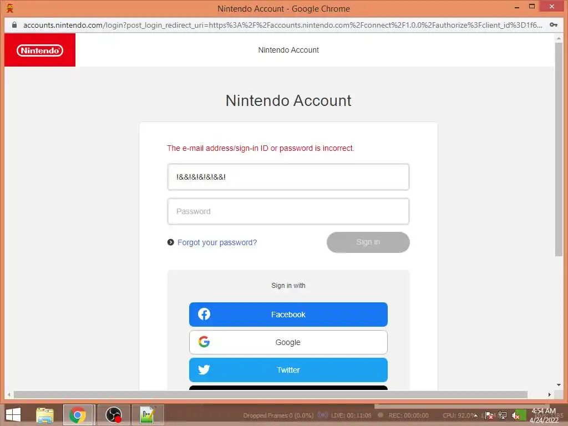Click the e-mail address/sign-in ID field

pos(288,177)
